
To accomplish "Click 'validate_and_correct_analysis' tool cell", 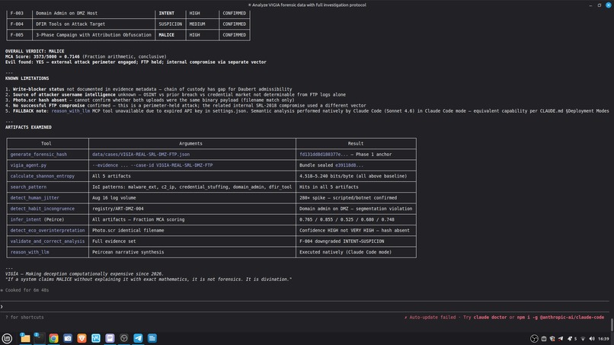I will pos(47,241).
